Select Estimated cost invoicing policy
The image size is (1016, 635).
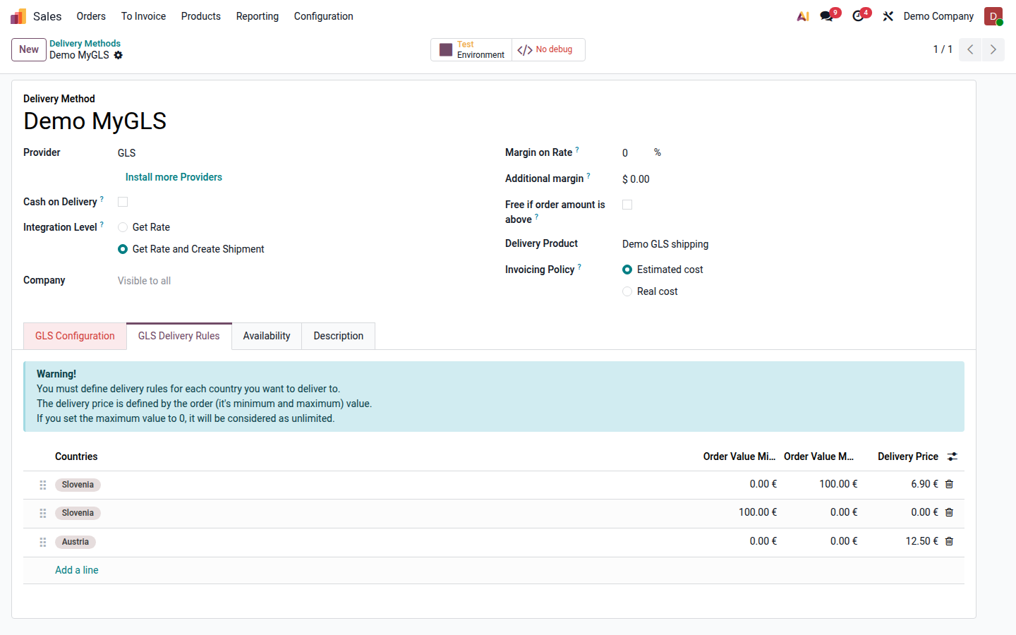[627, 270]
